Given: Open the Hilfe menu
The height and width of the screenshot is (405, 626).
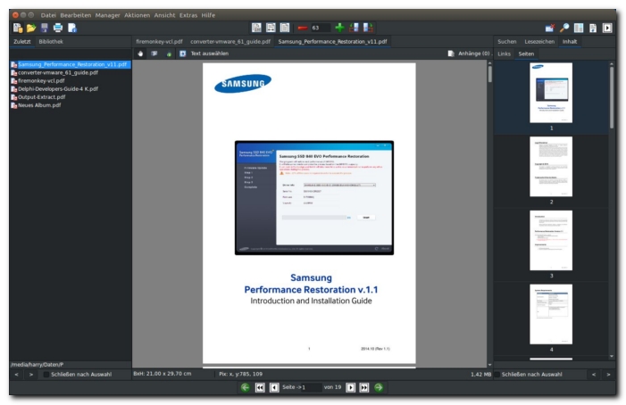Looking at the screenshot, I should (208, 15).
